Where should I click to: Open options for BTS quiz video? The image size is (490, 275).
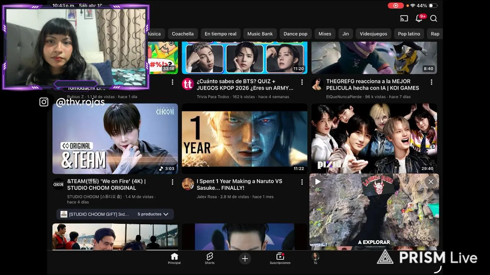(x=302, y=82)
